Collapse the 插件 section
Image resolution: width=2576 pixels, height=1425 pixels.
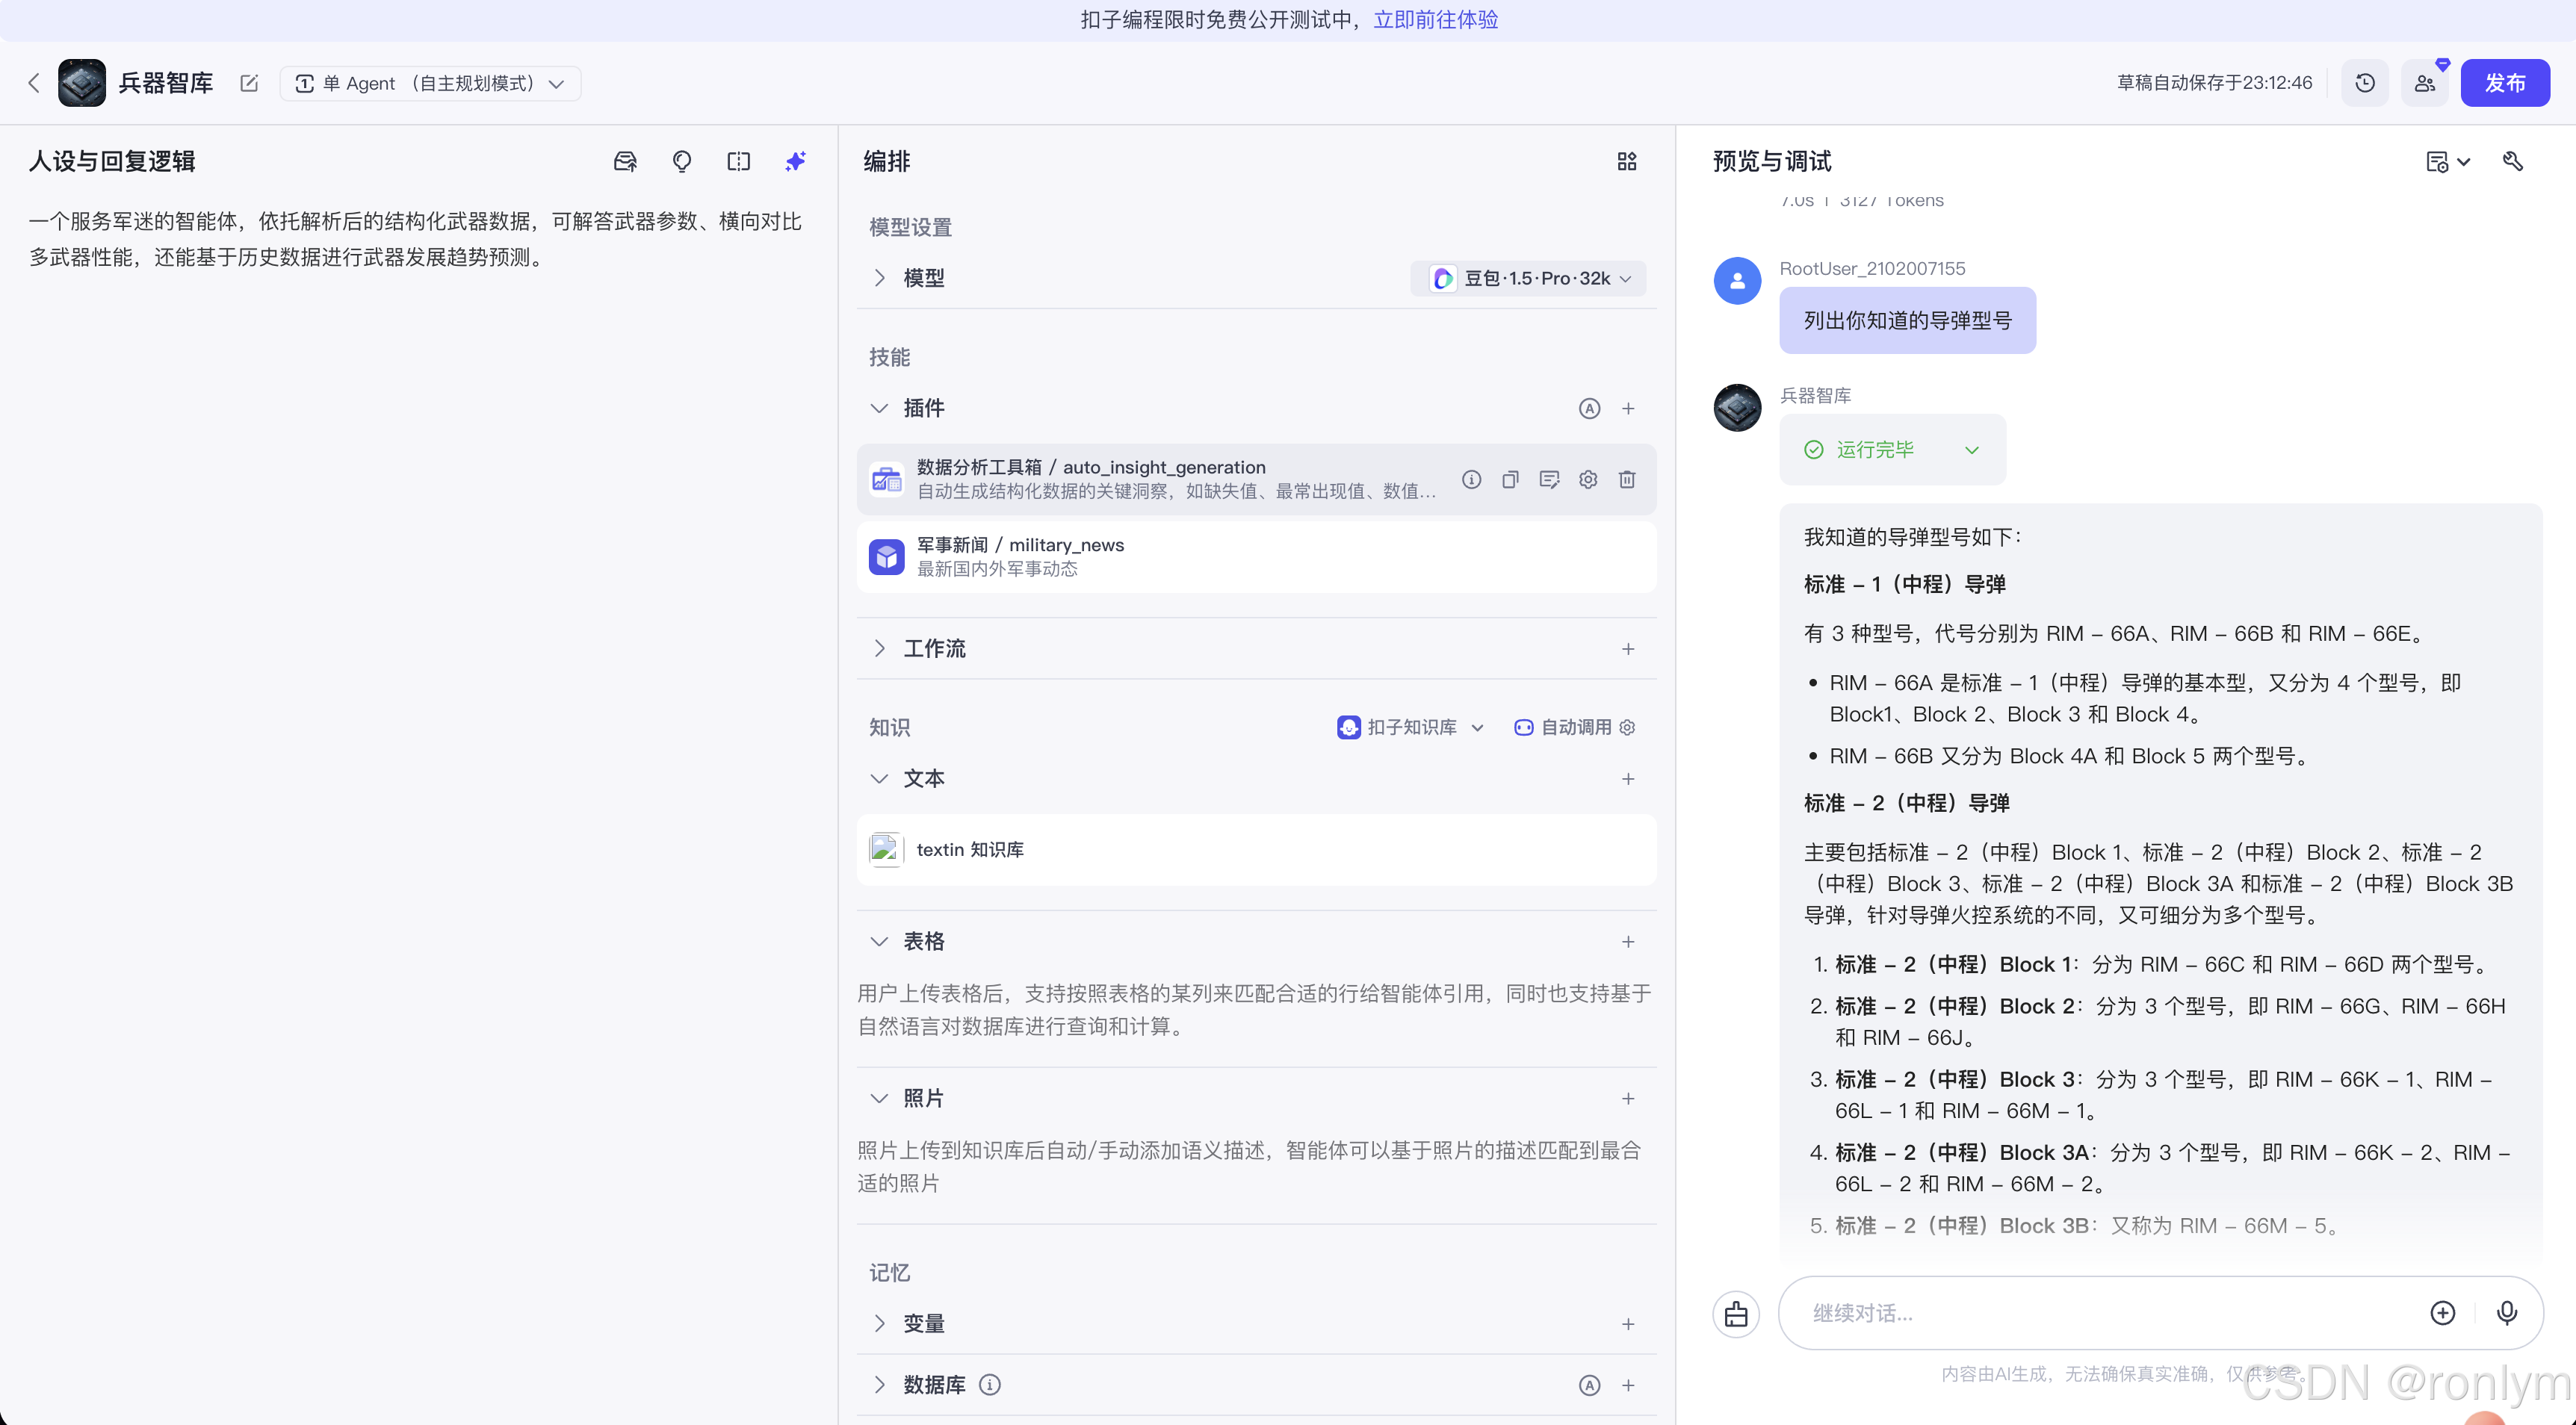pyautogui.click(x=879, y=408)
